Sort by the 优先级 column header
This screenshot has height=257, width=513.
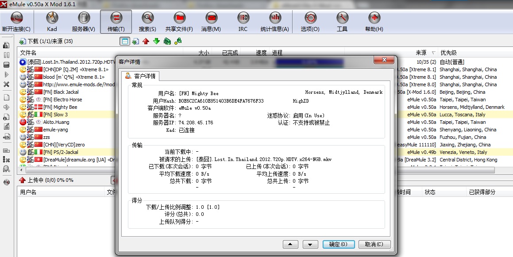[x=448, y=53]
